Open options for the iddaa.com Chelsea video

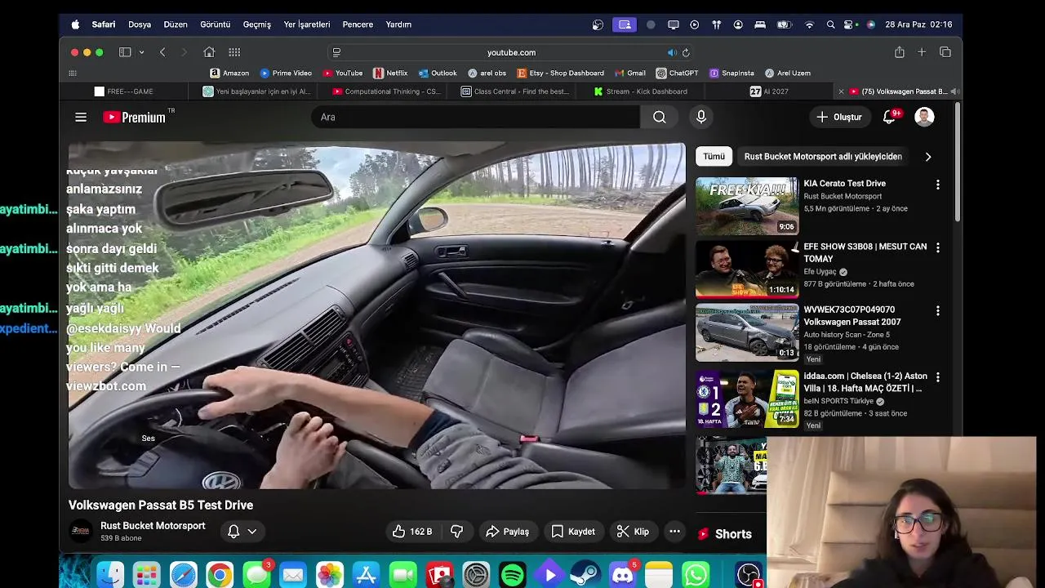click(x=937, y=377)
